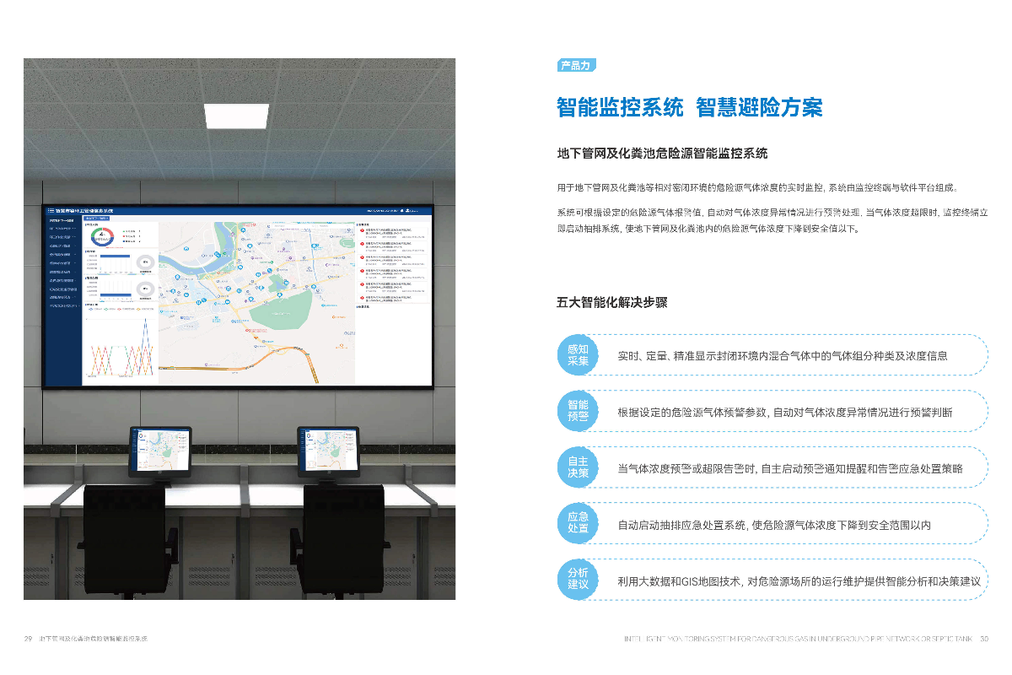1012x675 pixels.
Task: Select the 感知采集 circular step icon
Action: [x=579, y=354]
